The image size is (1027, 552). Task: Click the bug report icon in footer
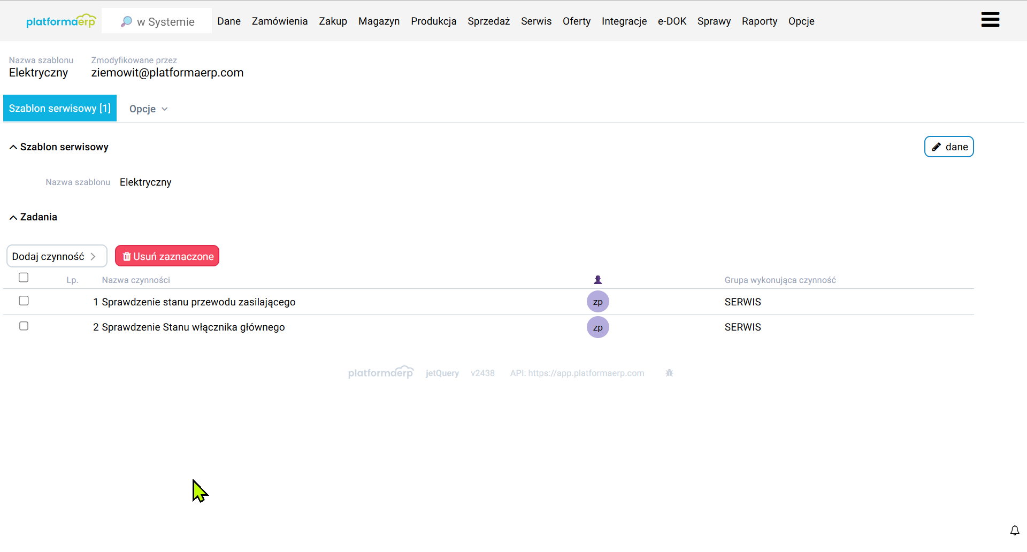click(669, 373)
